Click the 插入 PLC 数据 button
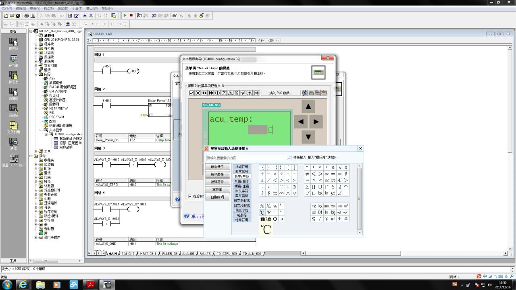The image size is (516, 290). pos(280,93)
